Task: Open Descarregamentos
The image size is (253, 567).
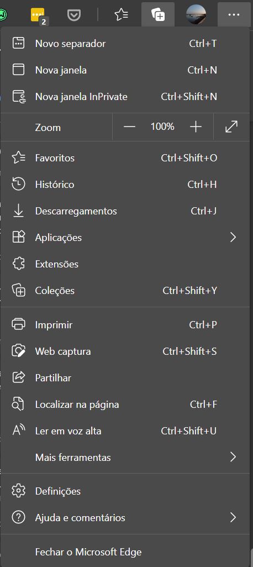Action: point(125,211)
